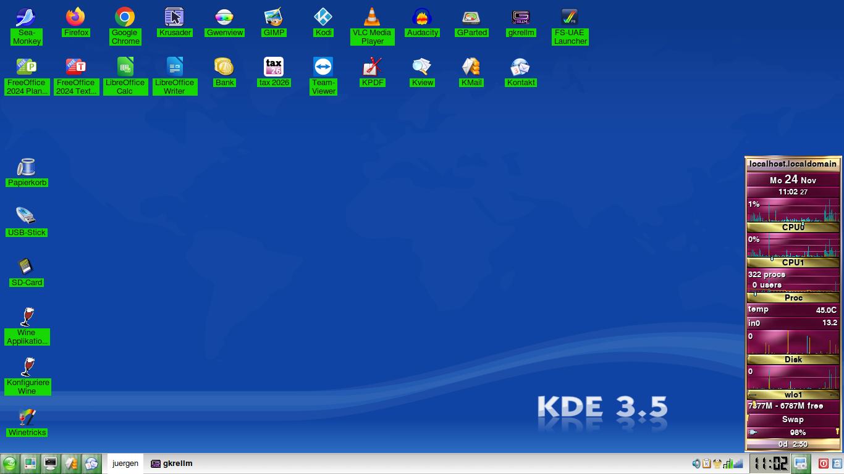
Task: Click the battery 98% meter in gkrellm
Action: [793, 432]
